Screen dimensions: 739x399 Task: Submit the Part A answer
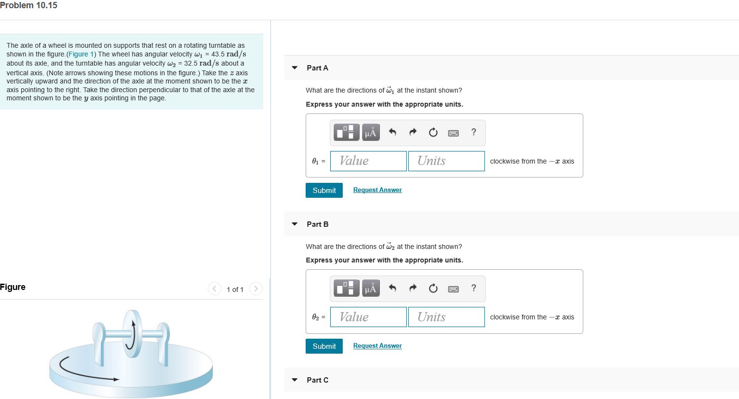pos(324,190)
